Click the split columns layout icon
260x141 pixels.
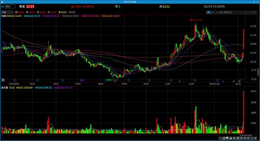point(238,138)
